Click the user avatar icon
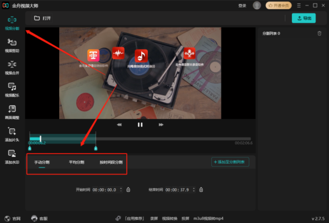 (257, 6)
